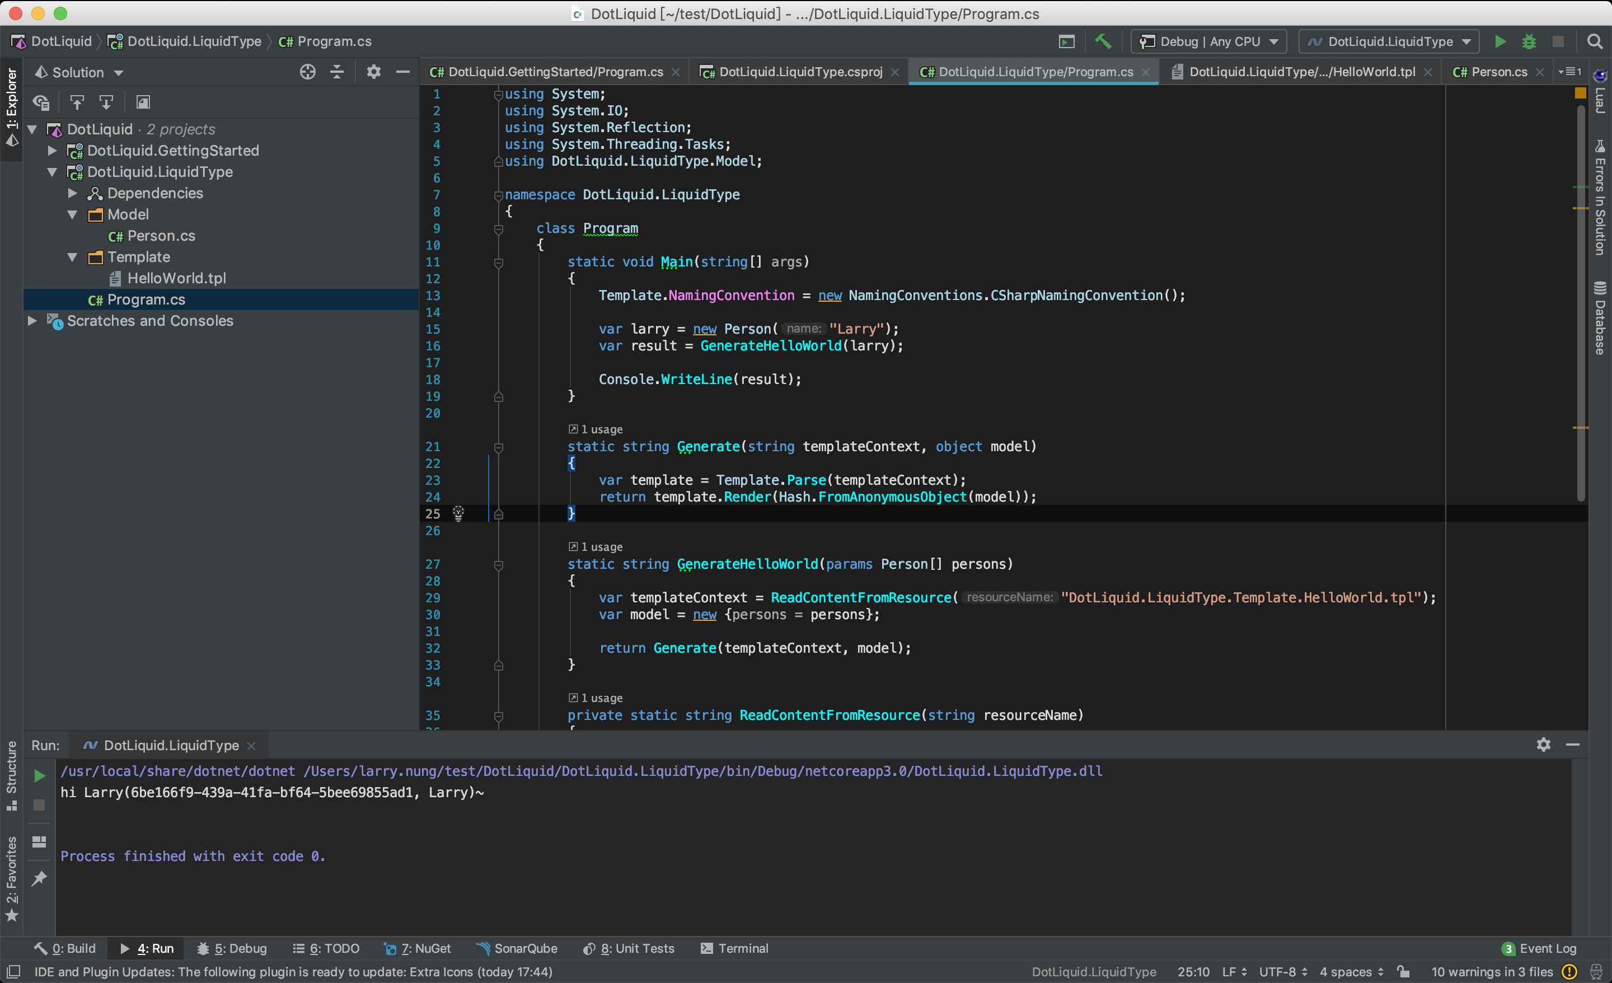Click the expand-up arrow icon in explorer toolbar
Screen dimensions: 1612x983
click(x=77, y=102)
